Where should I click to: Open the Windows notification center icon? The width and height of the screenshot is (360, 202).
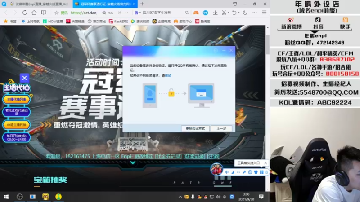261,197
